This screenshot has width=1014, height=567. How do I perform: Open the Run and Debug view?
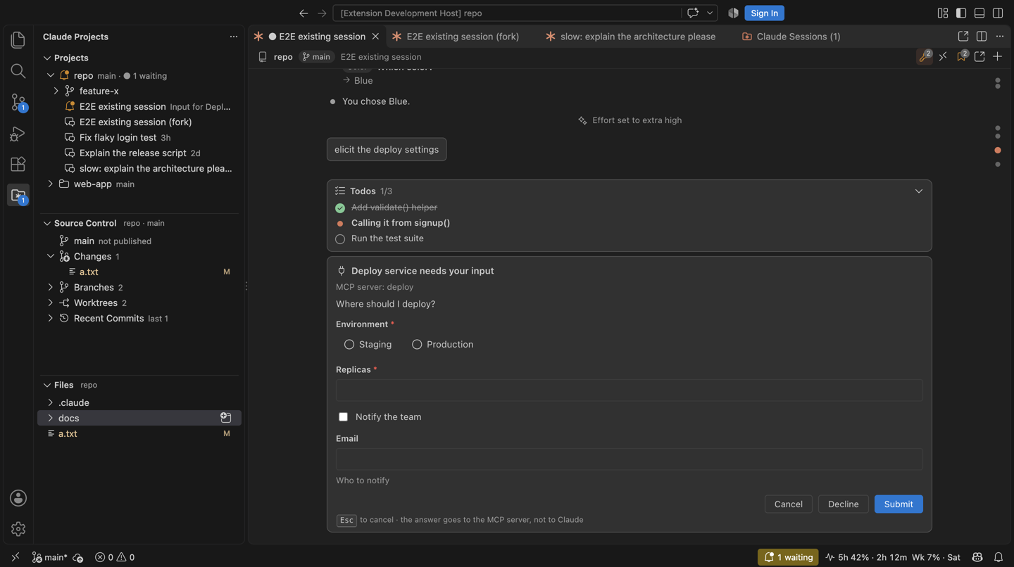[x=18, y=133]
